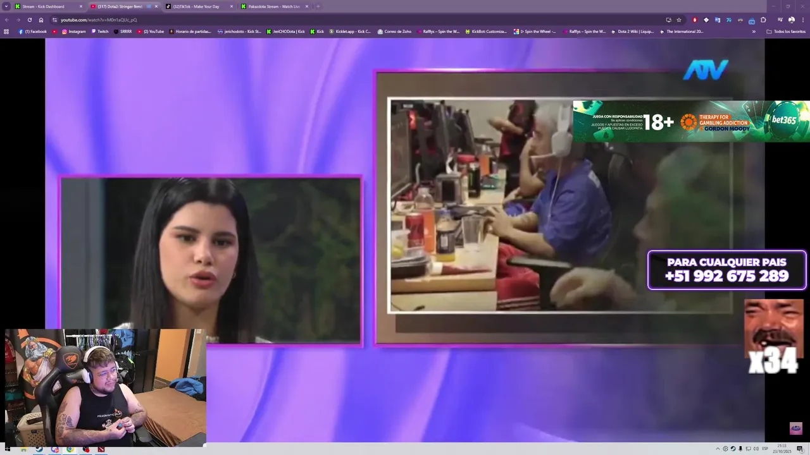The width and height of the screenshot is (810, 455).
Task: Open the Horario de partidas bookmark
Action: coord(190,32)
